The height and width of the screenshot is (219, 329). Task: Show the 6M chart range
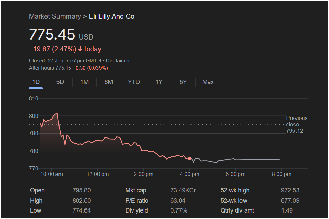coord(109,82)
